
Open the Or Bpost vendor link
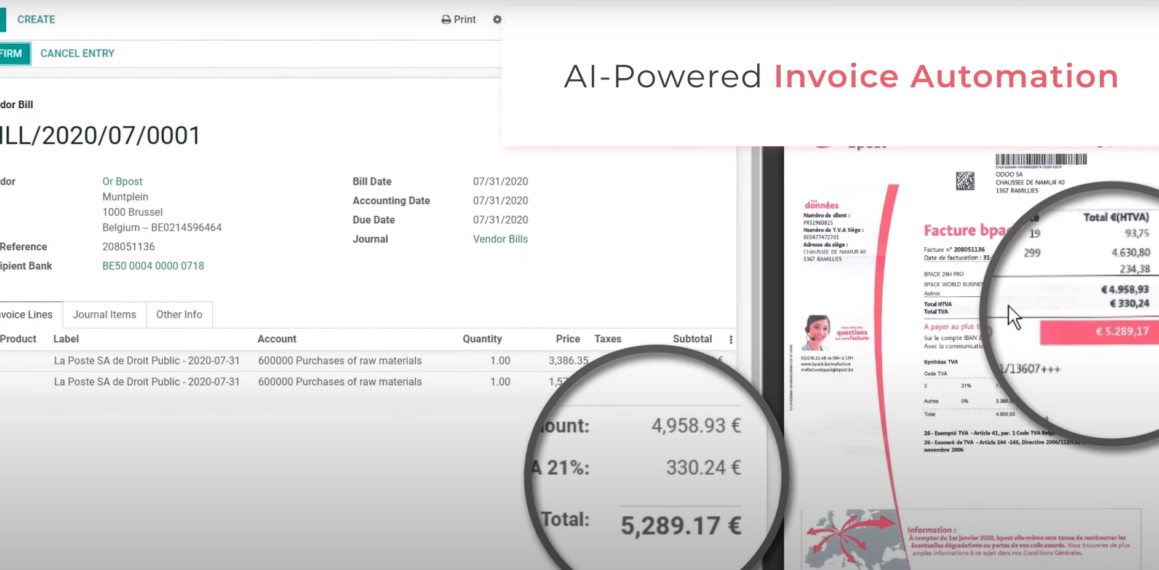click(122, 181)
